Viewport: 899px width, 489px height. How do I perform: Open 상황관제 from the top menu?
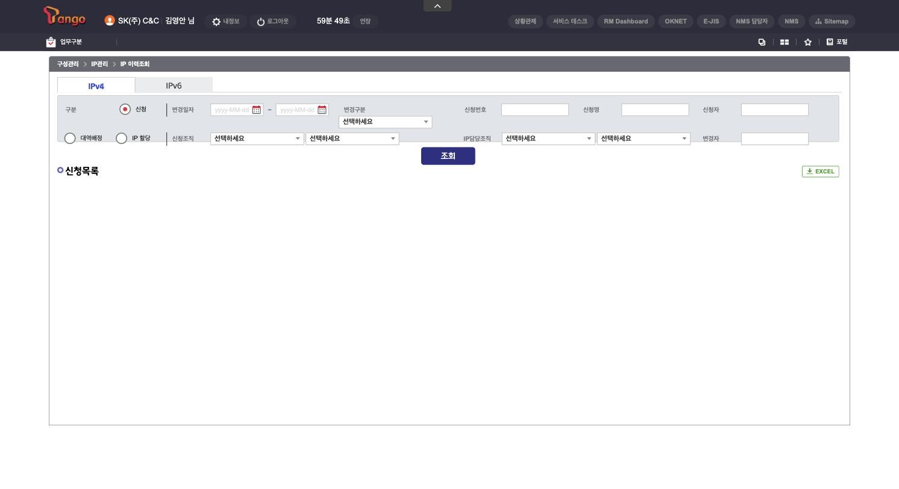point(525,21)
